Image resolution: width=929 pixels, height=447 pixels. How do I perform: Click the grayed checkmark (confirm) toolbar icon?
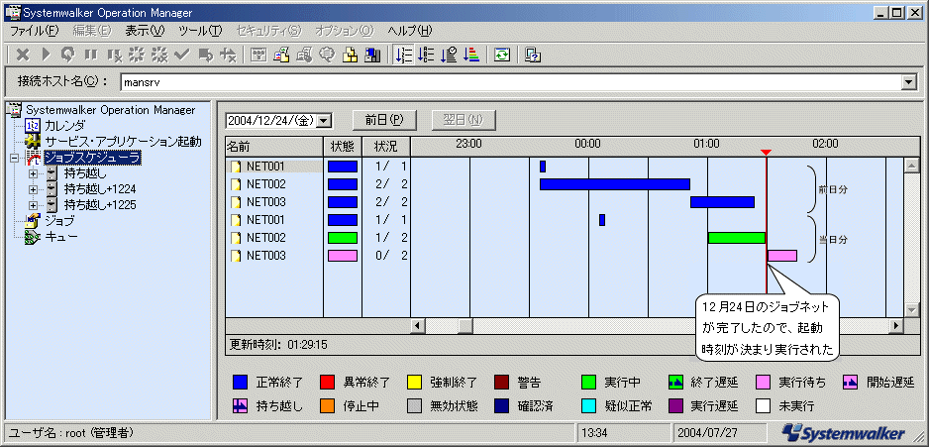182,56
